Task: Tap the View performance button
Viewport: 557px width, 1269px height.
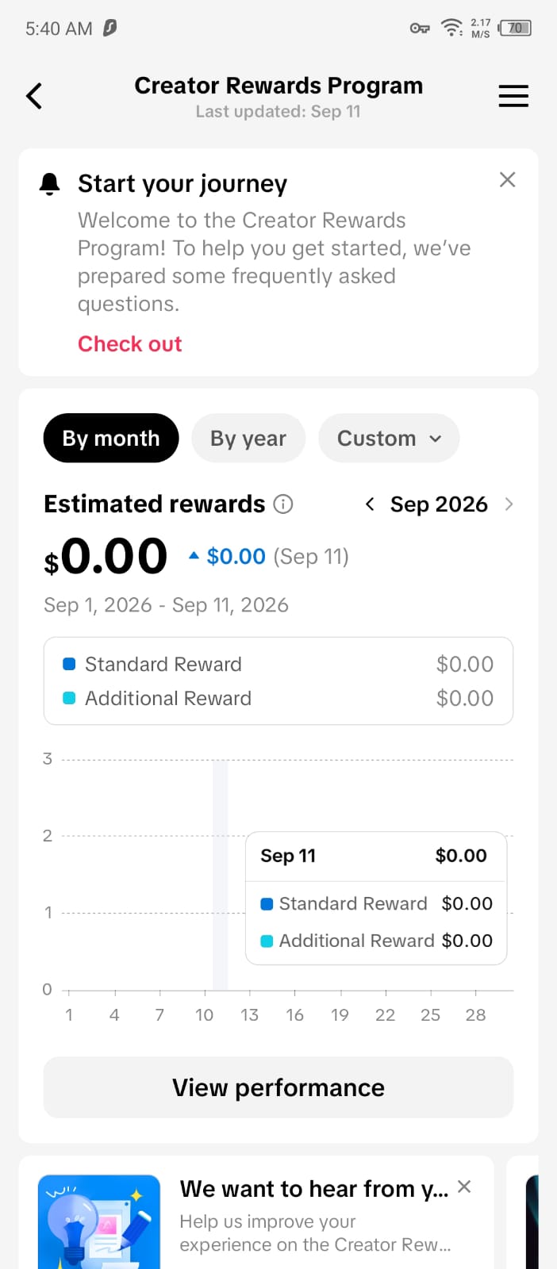Action: coord(278,1087)
